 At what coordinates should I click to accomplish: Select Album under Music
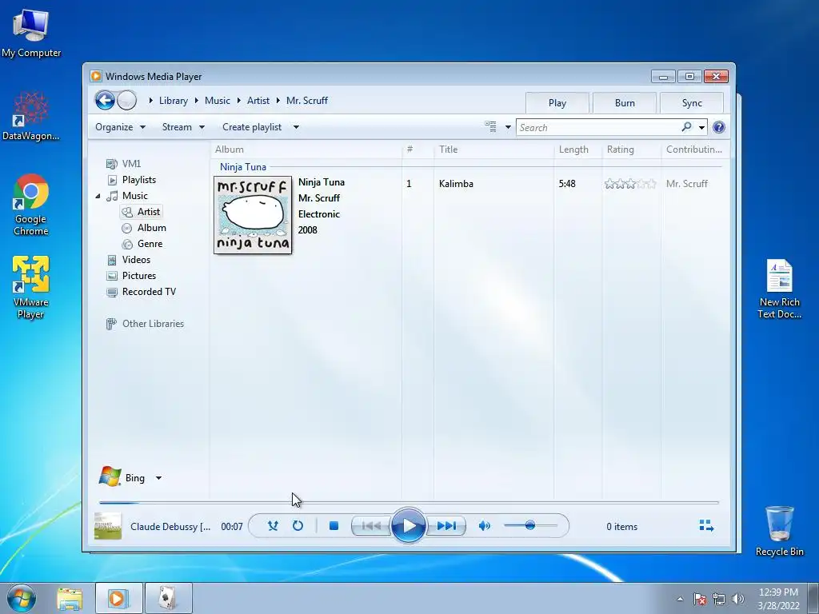(151, 228)
